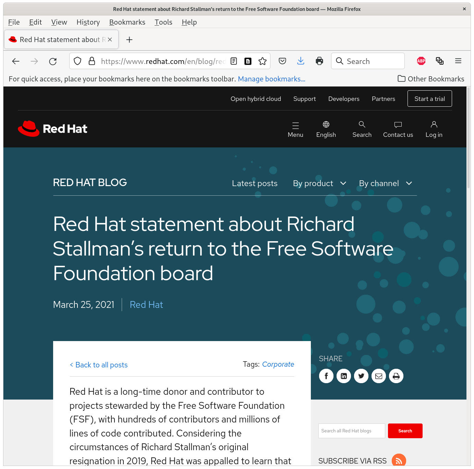
Task: Expand the By channel dropdown
Action: click(385, 183)
